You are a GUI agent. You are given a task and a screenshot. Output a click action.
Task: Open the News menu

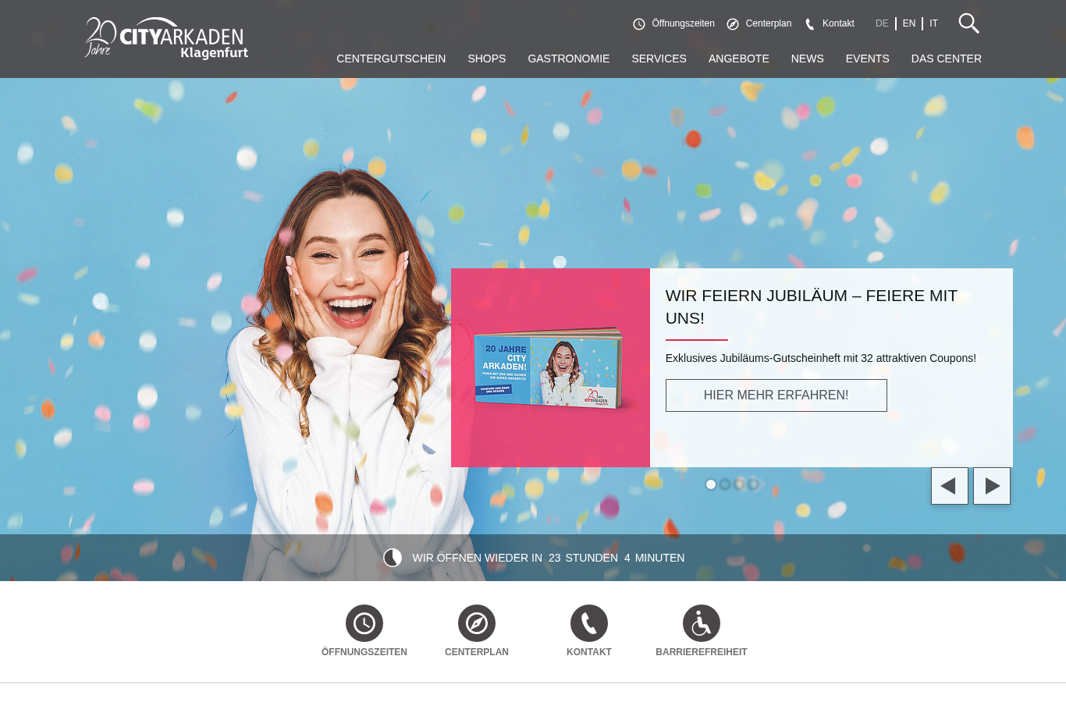[x=808, y=58]
